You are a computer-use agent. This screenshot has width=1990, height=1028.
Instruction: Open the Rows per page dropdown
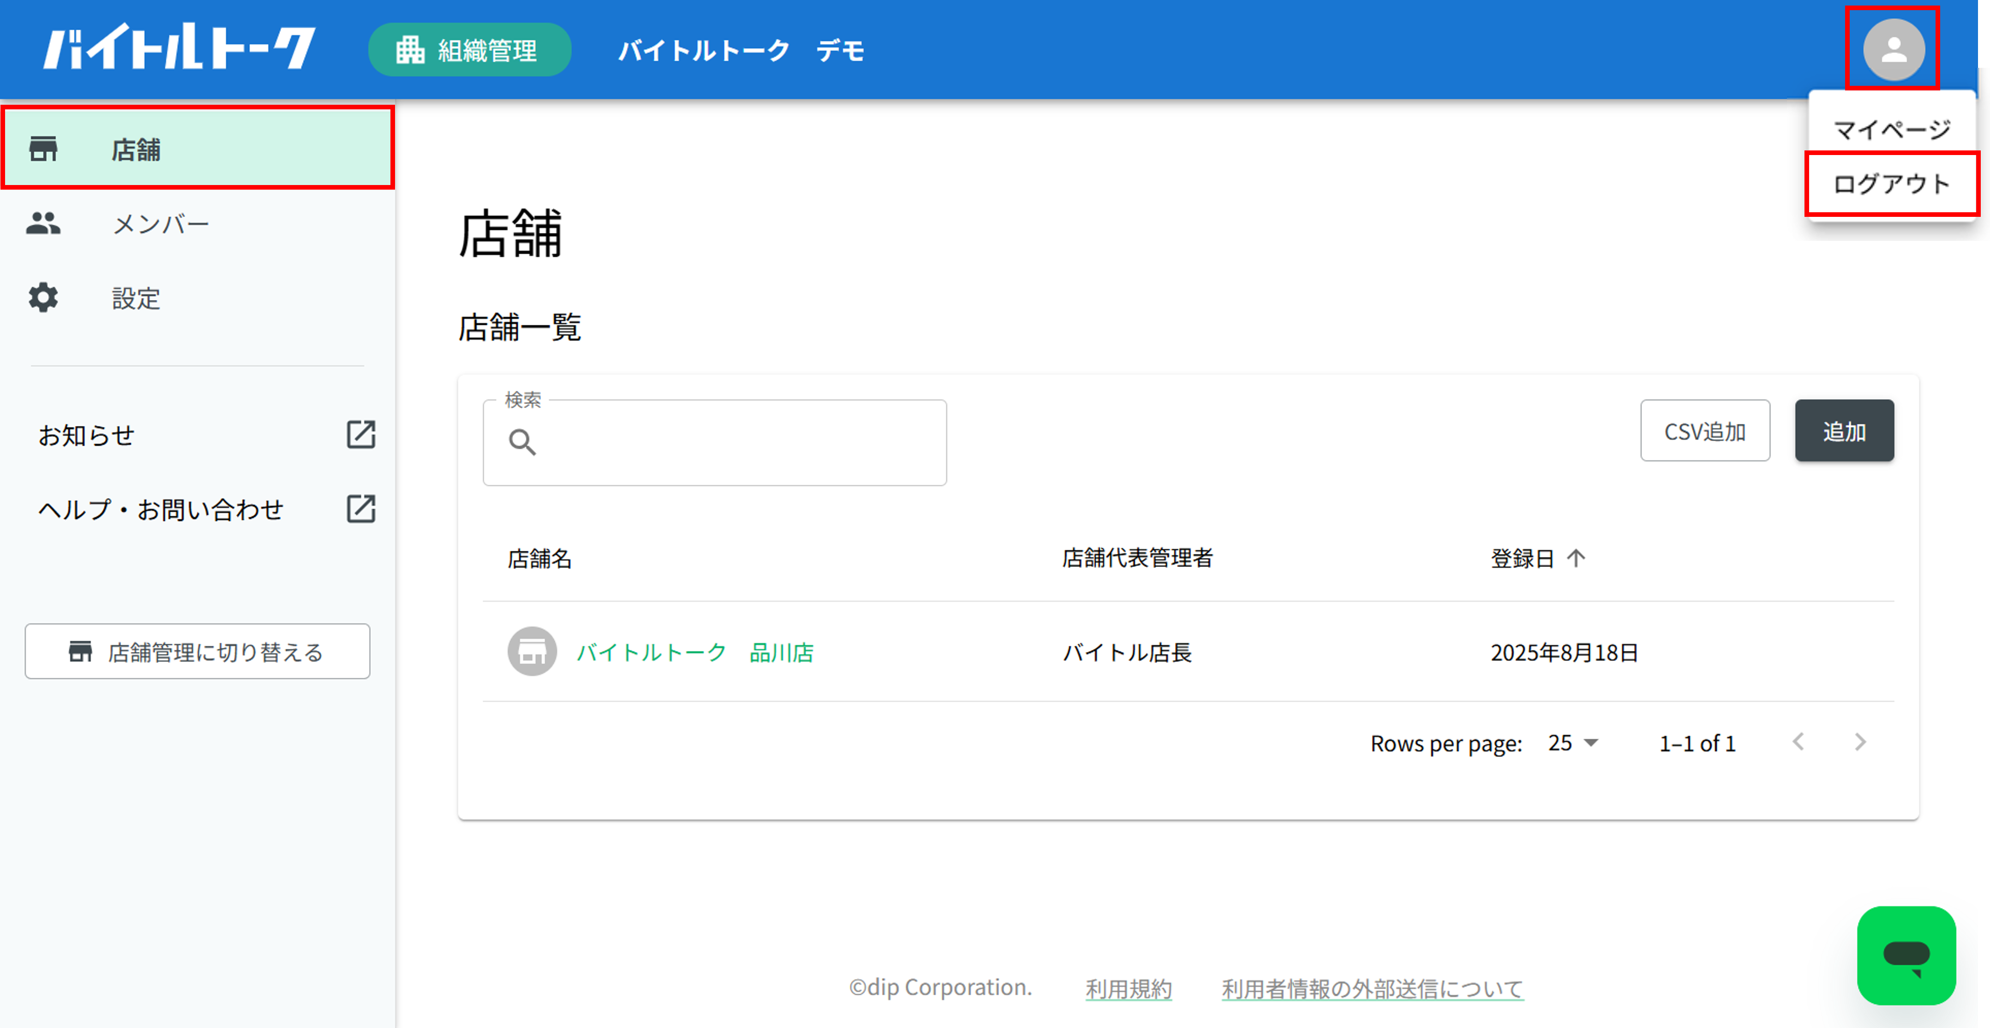1573,743
